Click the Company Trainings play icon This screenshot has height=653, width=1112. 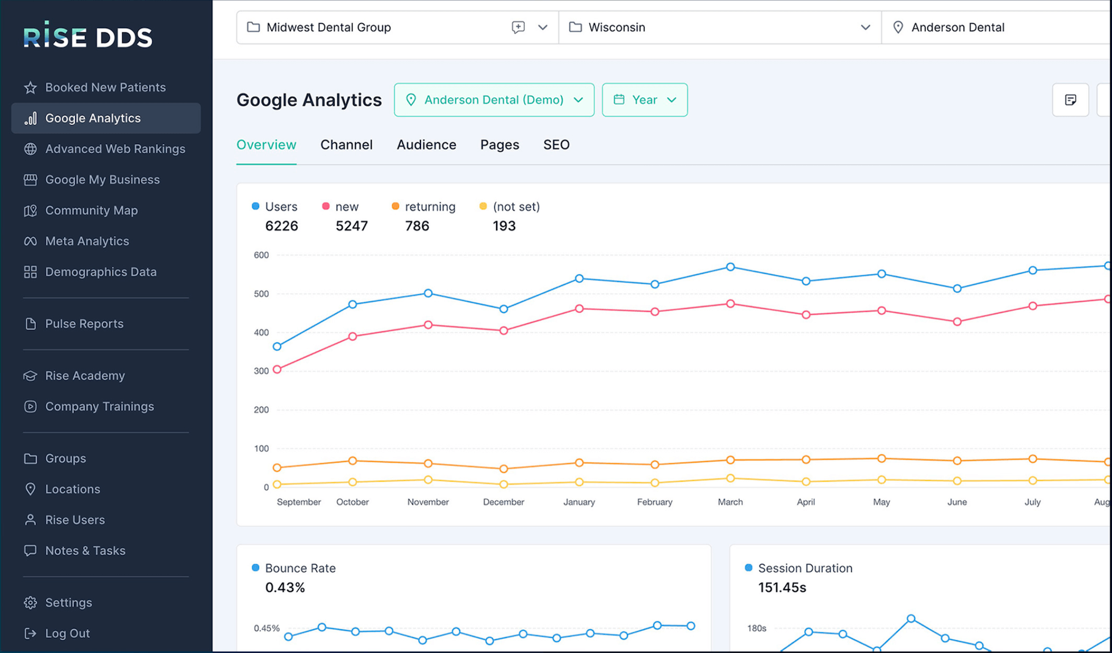pyautogui.click(x=30, y=406)
